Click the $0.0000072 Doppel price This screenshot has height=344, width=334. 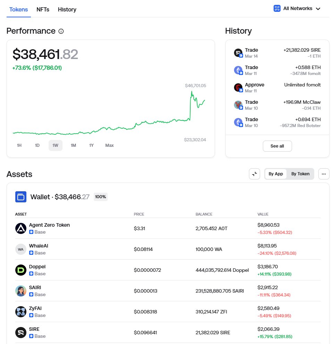coord(148,270)
